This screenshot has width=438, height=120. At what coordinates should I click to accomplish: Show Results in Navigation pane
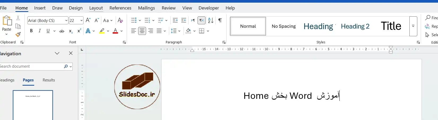[49, 80]
